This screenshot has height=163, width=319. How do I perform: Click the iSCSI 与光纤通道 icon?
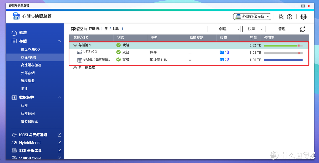point(14,135)
